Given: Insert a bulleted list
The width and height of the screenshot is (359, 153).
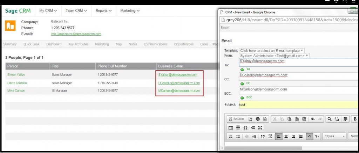Looking at the screenshot, I should click(238, 136).
